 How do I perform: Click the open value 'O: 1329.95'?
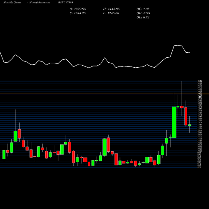[78, 9]
